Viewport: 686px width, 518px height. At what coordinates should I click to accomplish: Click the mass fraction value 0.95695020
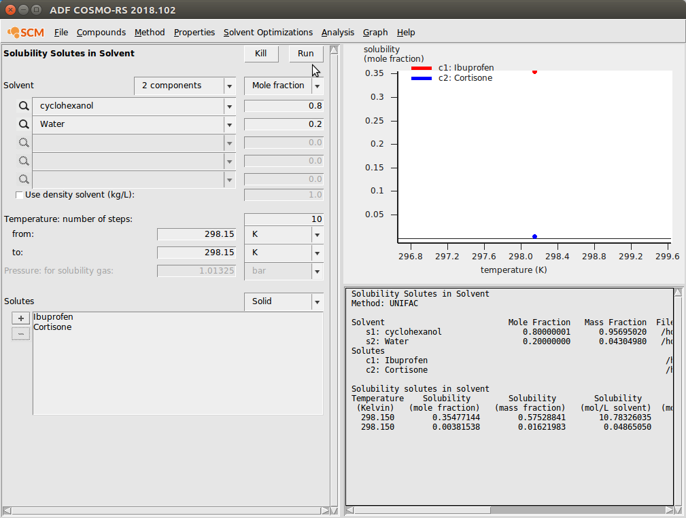click(x=623, y=332)
